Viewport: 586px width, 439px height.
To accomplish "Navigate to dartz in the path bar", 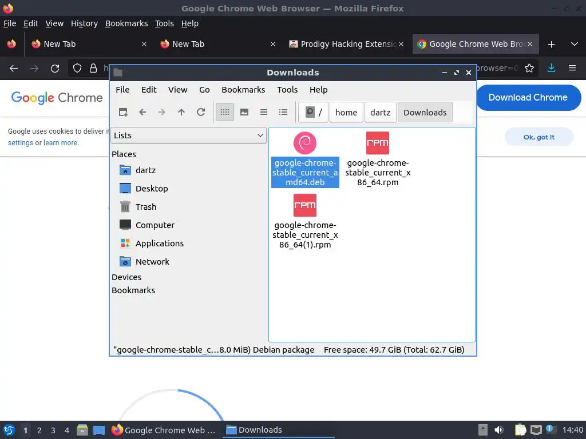I will click(380, 112).
